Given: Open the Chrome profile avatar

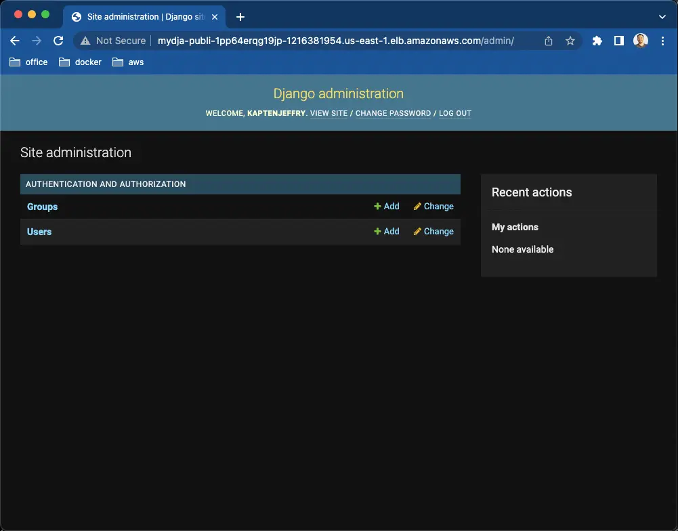Looking at the screenshot, I should click(x=640, y=41).
